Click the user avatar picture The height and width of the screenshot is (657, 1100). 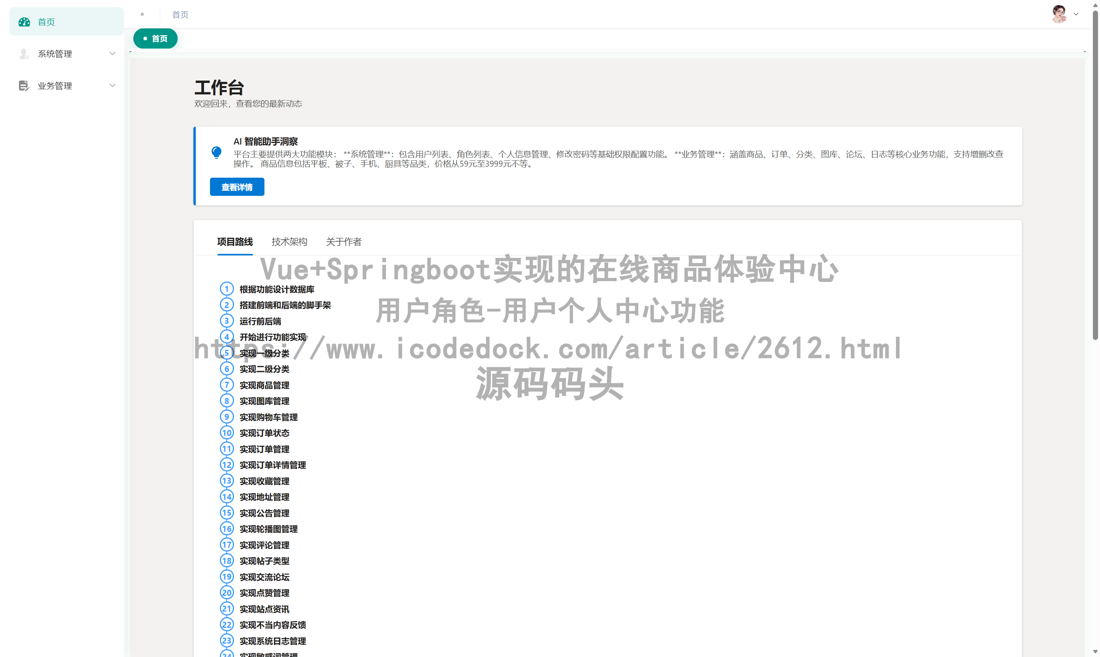click(x=1059, y=14)
